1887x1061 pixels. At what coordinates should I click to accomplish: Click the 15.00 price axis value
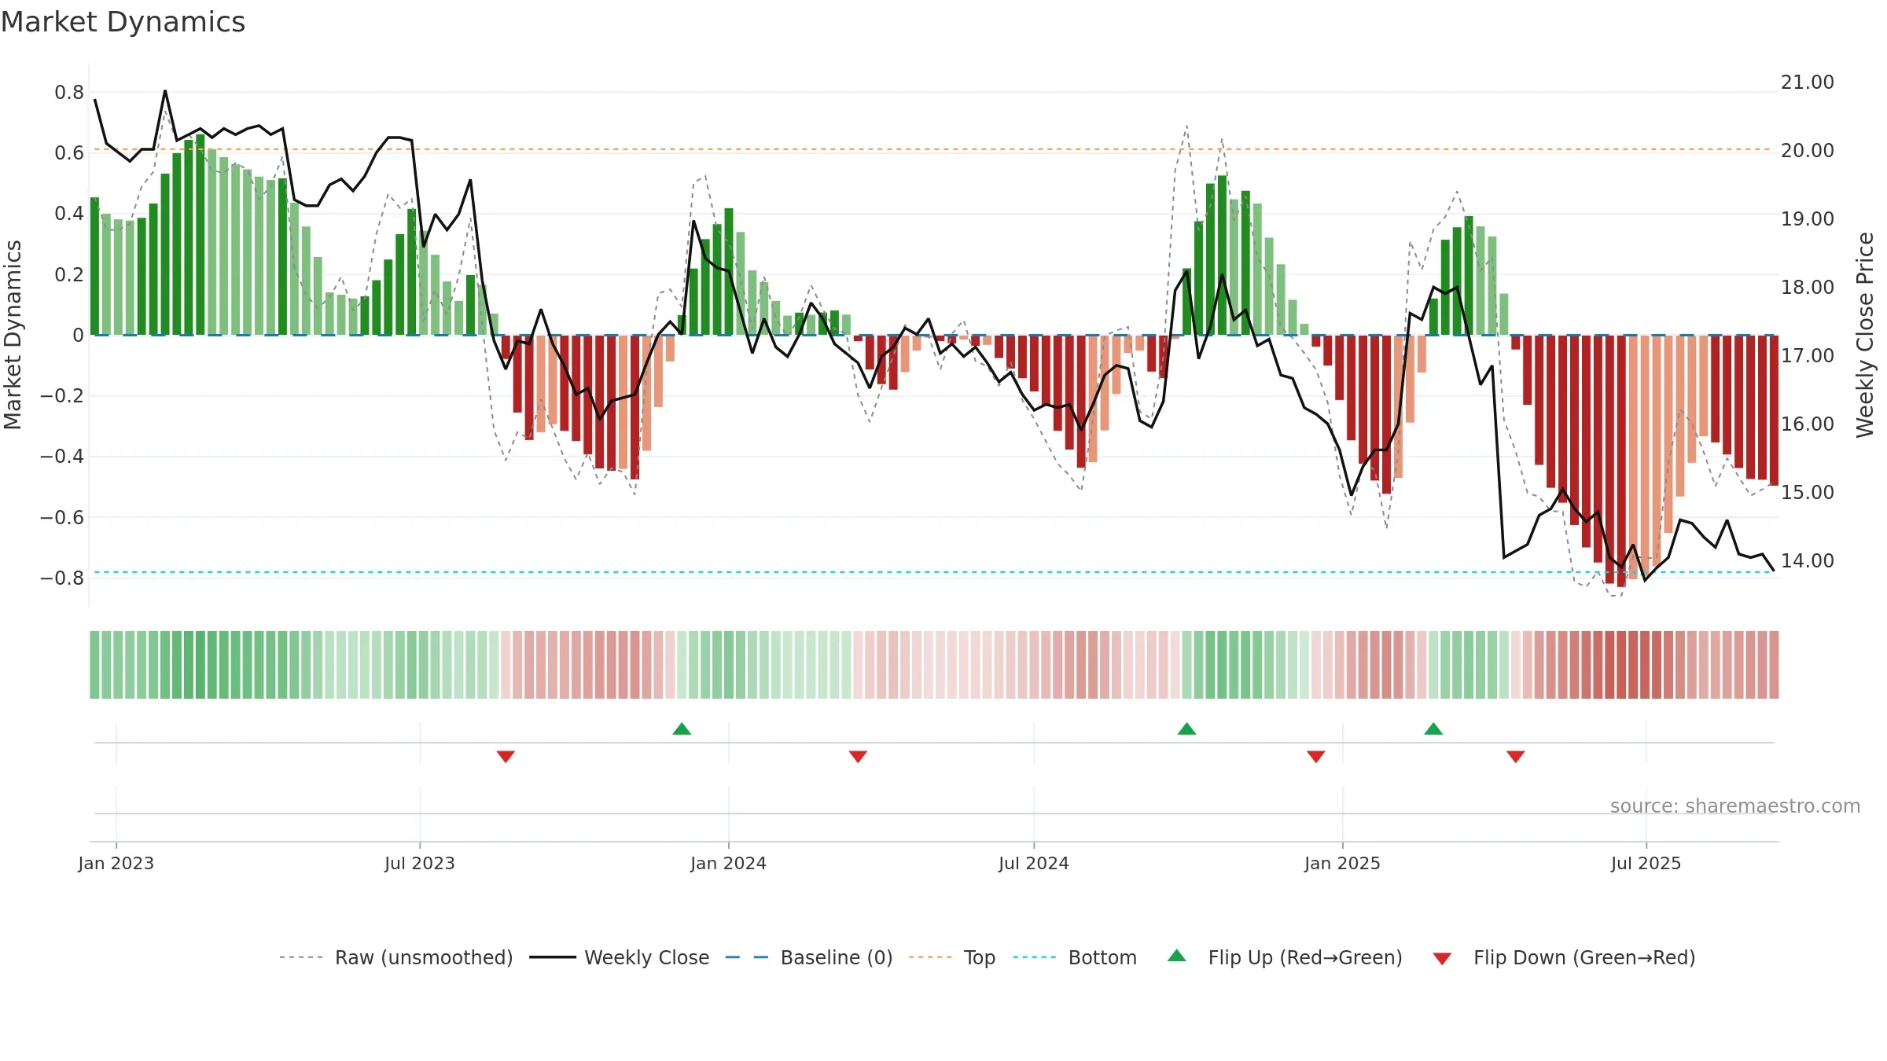tap(1808, 492)
